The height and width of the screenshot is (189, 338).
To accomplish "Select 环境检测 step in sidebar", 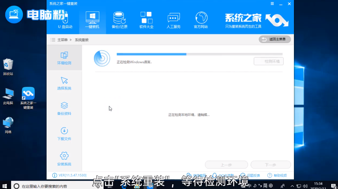I will pyautogui.click(x=64, y=58).
